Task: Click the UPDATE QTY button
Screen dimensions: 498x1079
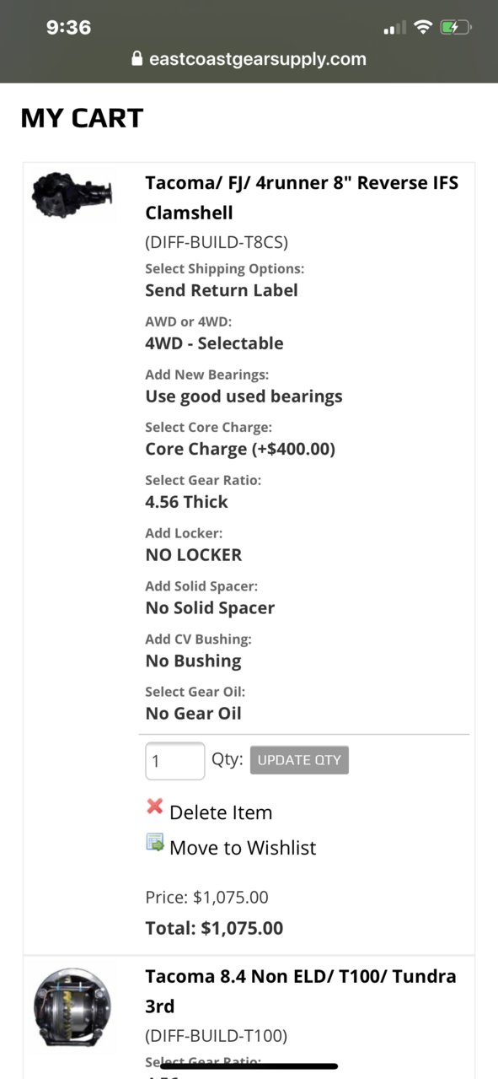Action: [299, 759]
